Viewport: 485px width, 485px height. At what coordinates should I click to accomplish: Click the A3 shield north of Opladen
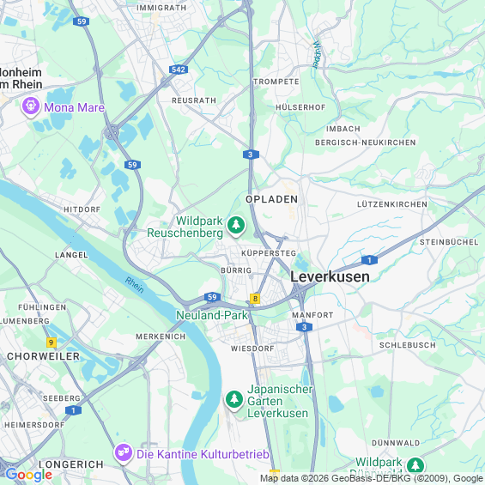point(251,155)
